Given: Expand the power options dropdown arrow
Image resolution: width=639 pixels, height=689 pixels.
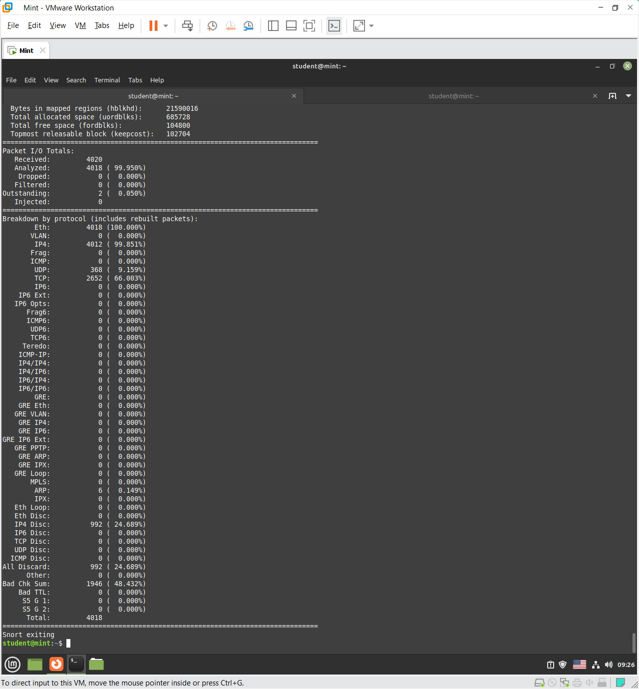Looking at the screenshot, I should [166, 26].
